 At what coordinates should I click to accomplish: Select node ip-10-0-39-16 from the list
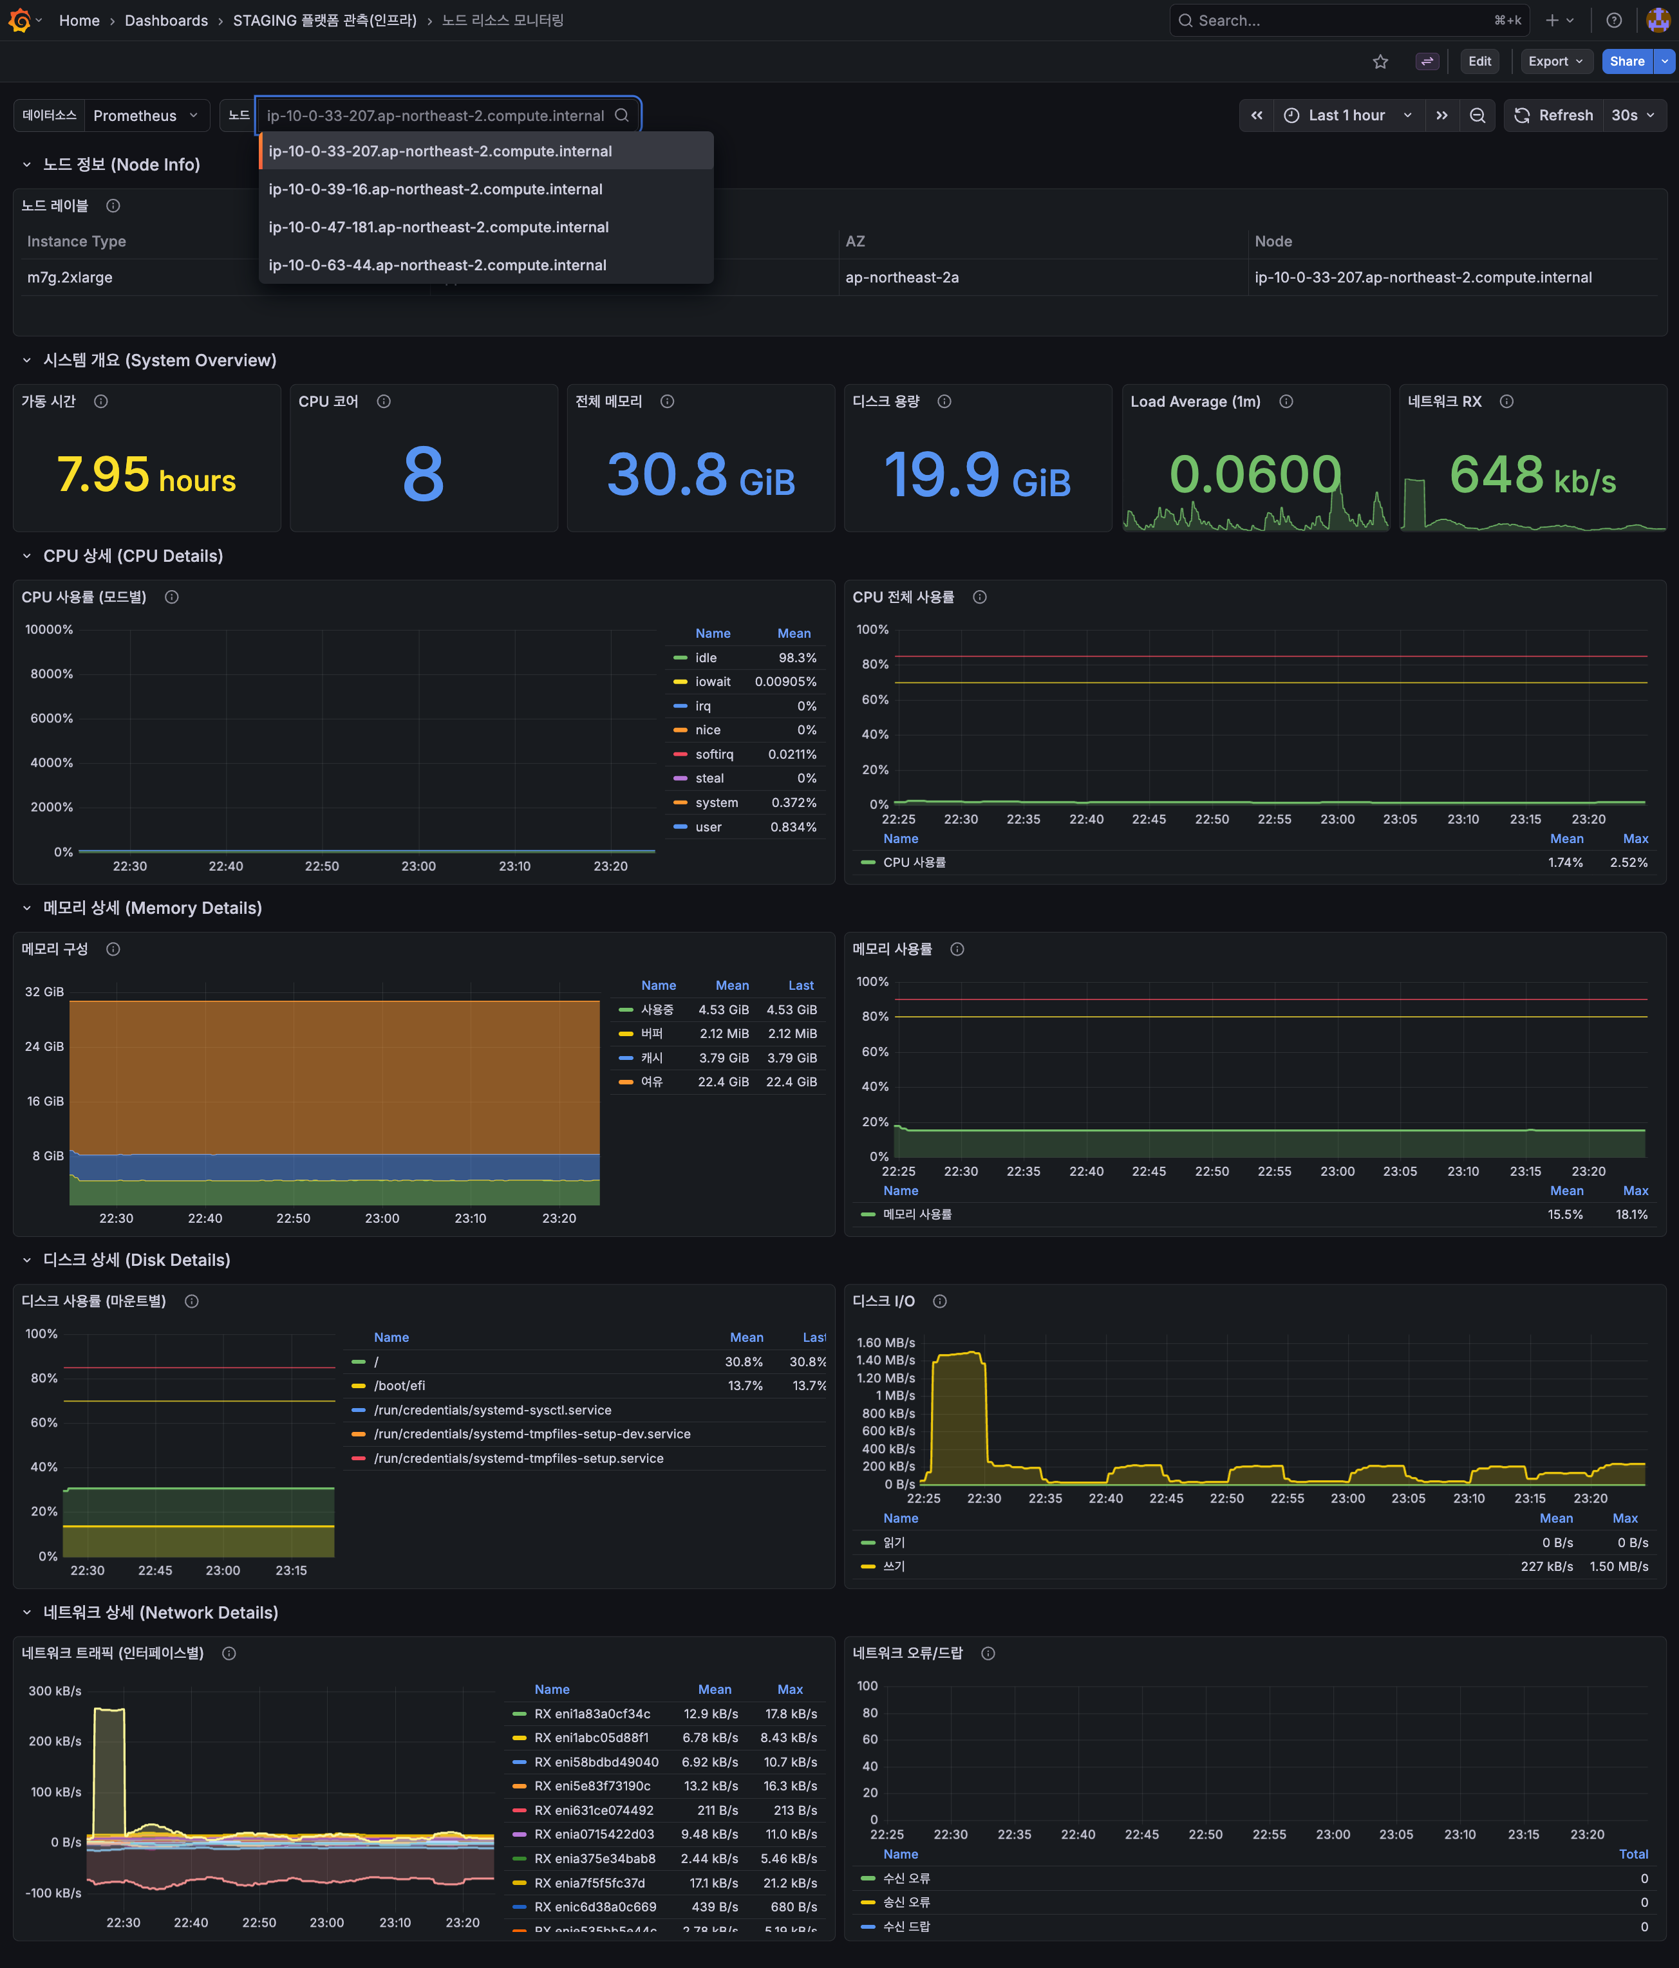point(435,189)
